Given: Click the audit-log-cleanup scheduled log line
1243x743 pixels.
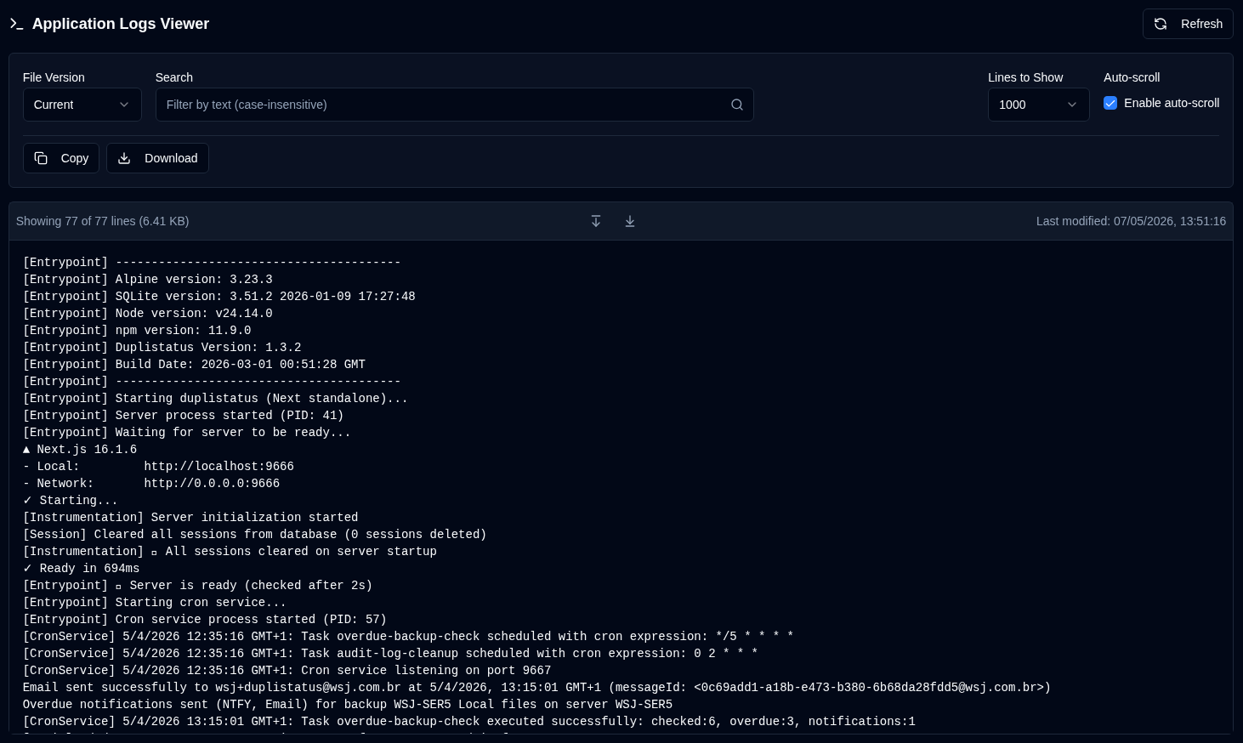Looking at the screenshot, I should [390, 653].
